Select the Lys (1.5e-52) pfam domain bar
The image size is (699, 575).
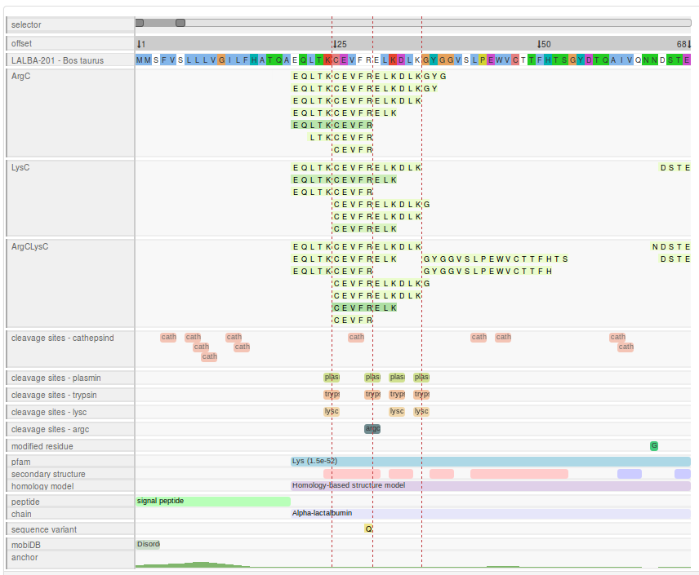490,462
